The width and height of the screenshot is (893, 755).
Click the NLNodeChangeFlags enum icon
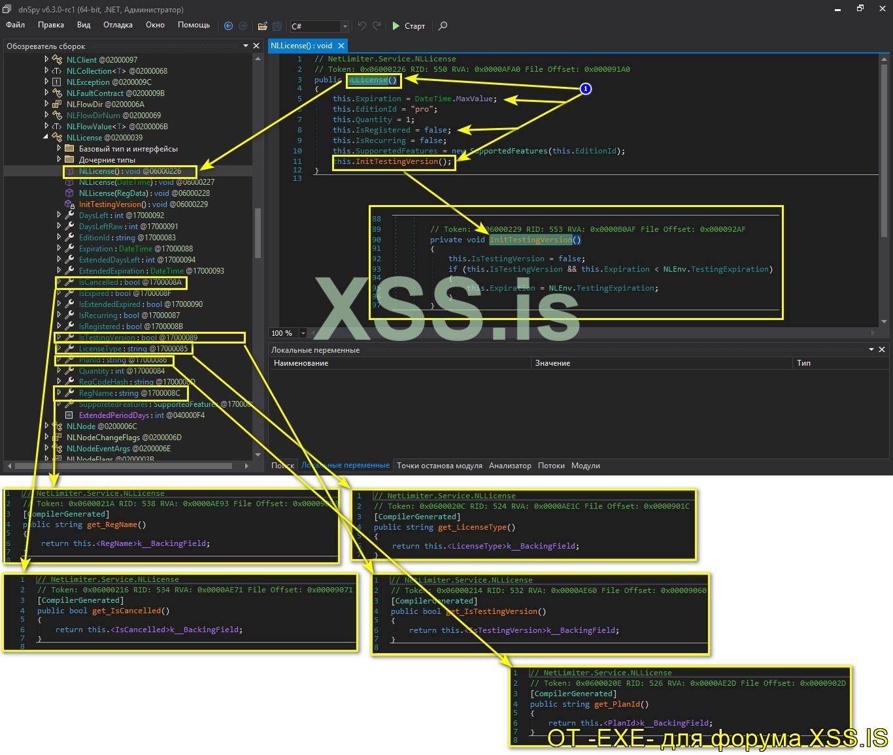(x=57, y=438)
